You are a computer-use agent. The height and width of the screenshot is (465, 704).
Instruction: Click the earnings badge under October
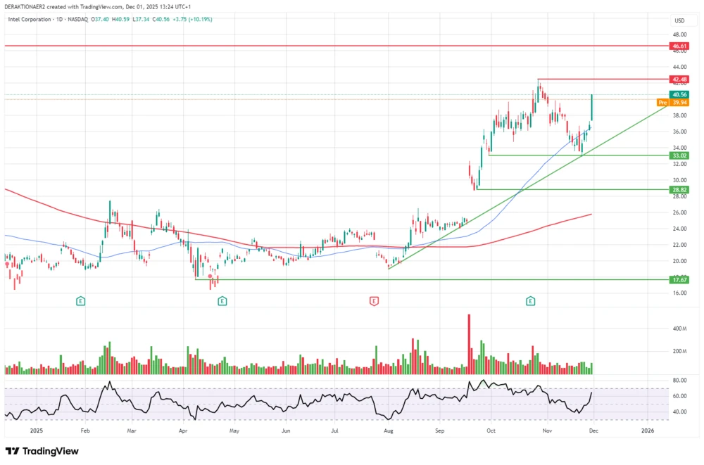(529, 300)
